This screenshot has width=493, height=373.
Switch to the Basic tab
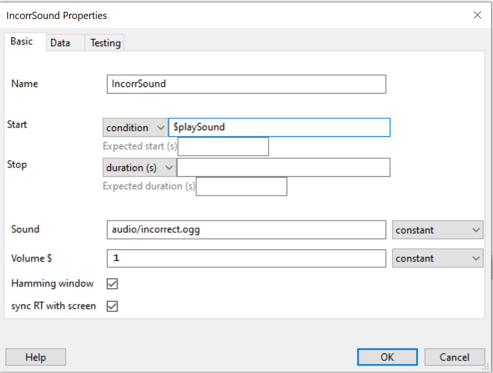[22, 42]
